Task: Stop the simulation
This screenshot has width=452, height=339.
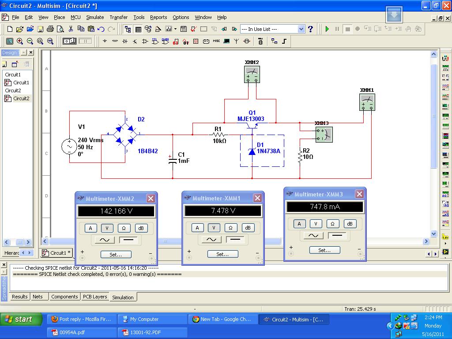Action: [348, 29]
